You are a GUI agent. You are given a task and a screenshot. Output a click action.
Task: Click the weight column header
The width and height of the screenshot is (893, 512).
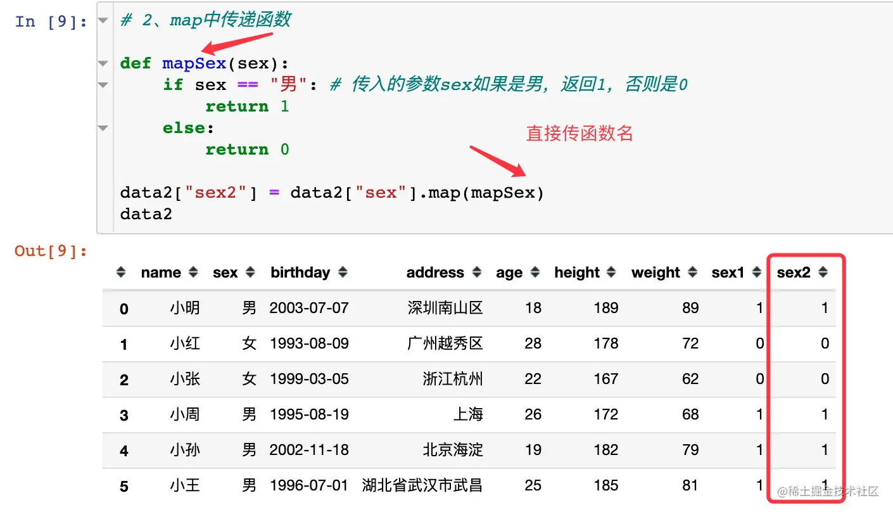[656, 272]
